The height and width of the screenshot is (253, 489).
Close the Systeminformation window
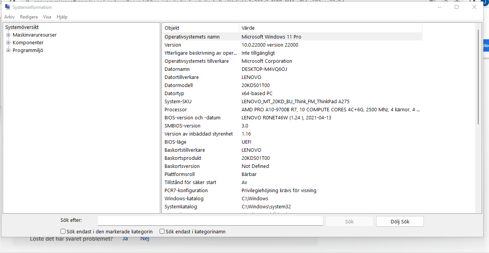point(474,7)
